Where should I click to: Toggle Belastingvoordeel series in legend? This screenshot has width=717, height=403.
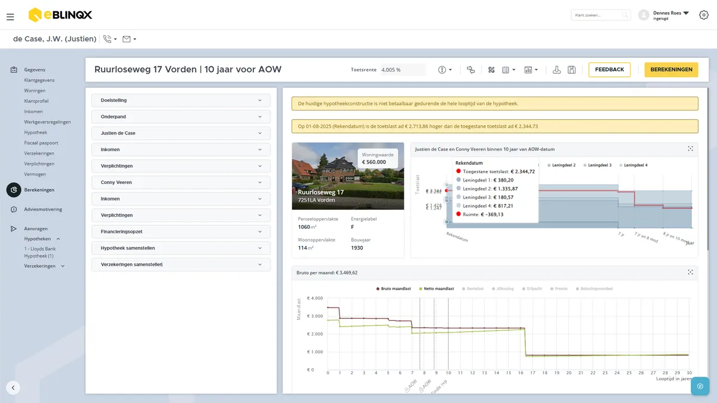(x=593, y=288)
